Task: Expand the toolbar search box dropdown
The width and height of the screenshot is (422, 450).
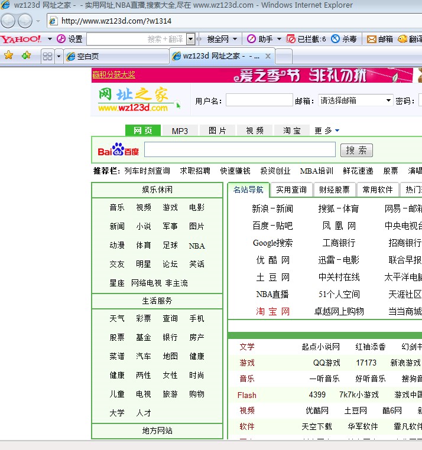Action: click(x=190, y=39)
